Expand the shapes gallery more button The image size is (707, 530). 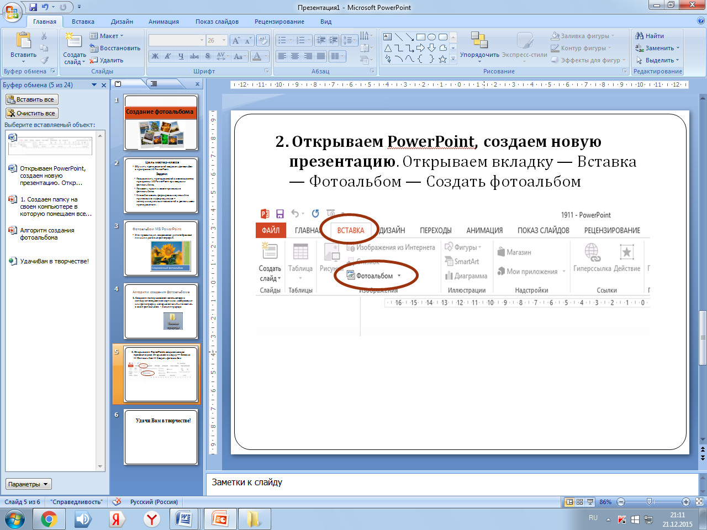(453, 59)
